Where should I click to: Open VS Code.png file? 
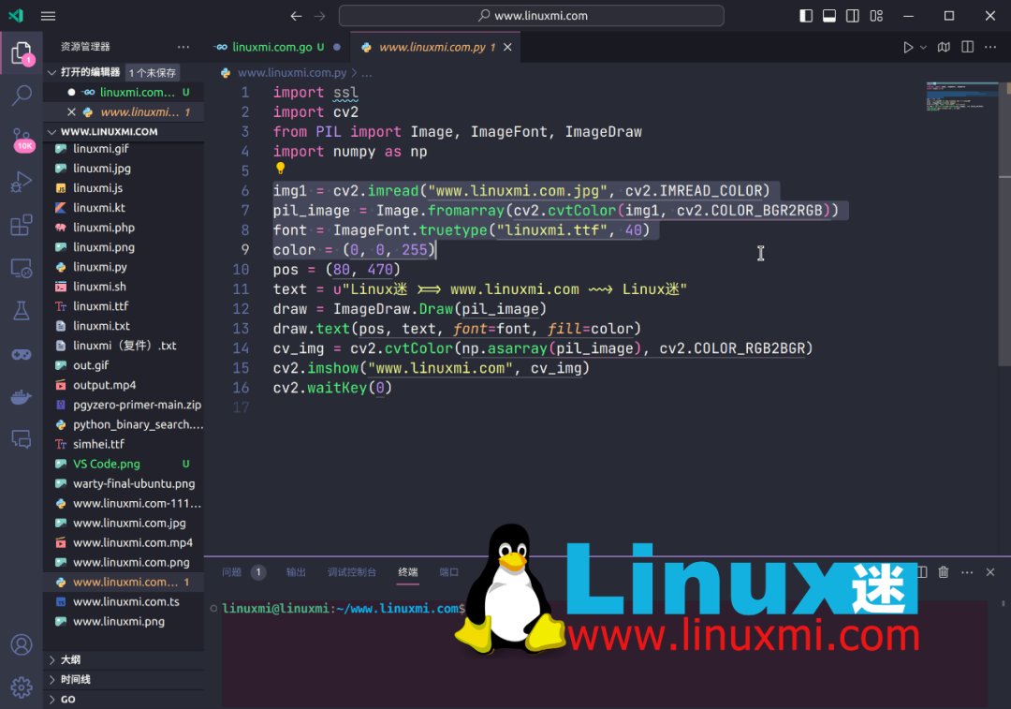click(124, 464)
